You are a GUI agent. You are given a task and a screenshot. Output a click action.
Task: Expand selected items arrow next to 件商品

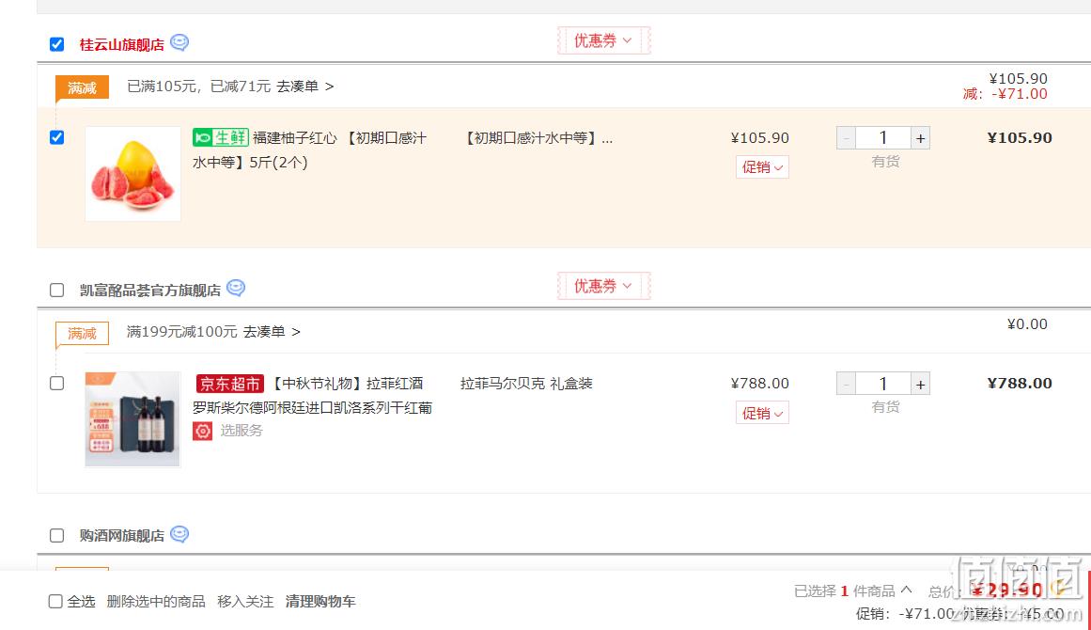[906, 590]
